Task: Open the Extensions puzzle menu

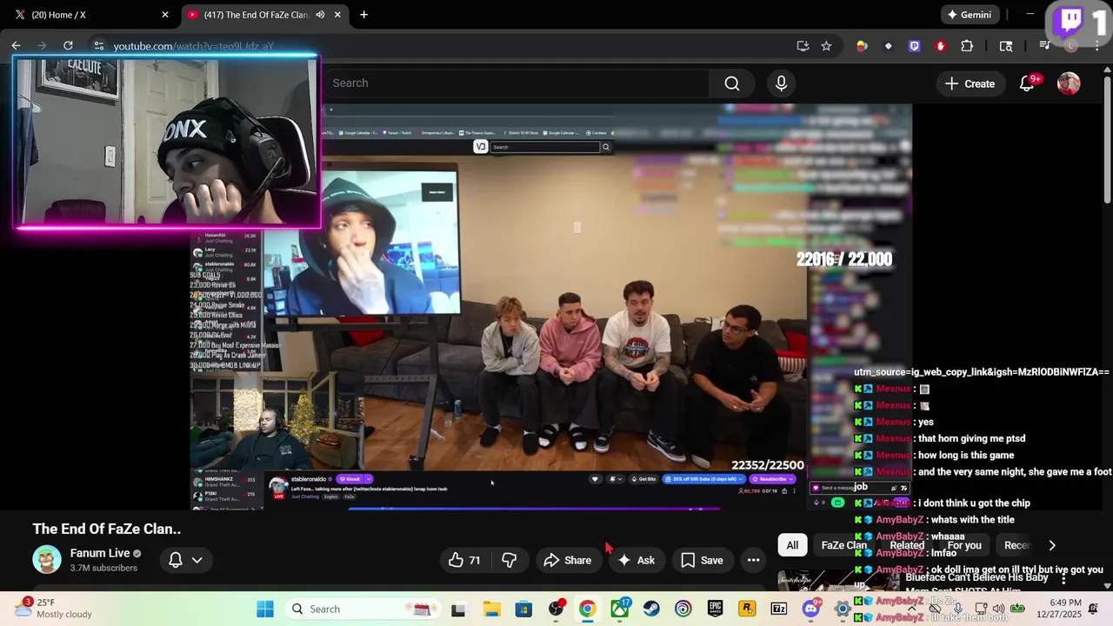Action: click(967, 46)
